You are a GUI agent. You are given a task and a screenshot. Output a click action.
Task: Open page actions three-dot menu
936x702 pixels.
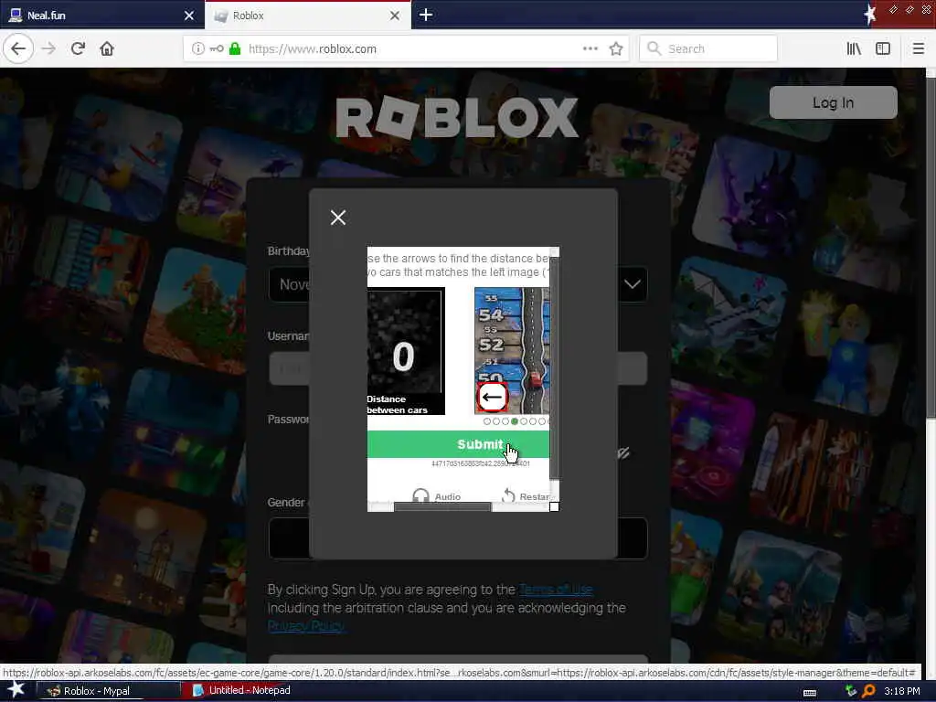pos(590,48)
